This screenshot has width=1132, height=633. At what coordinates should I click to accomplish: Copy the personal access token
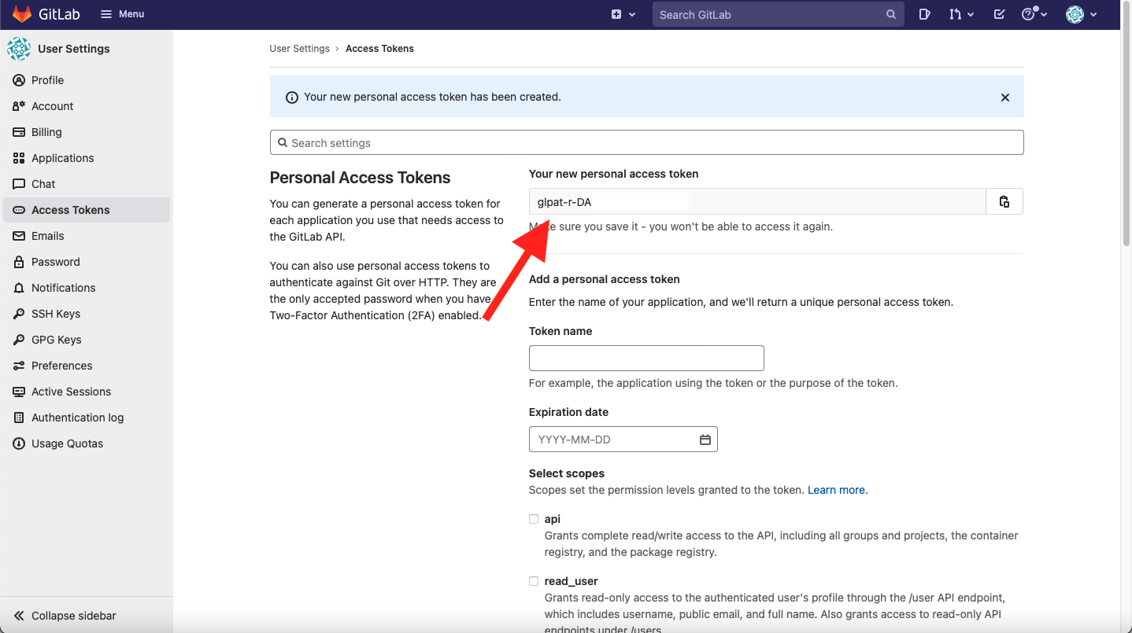(1004, 201)
